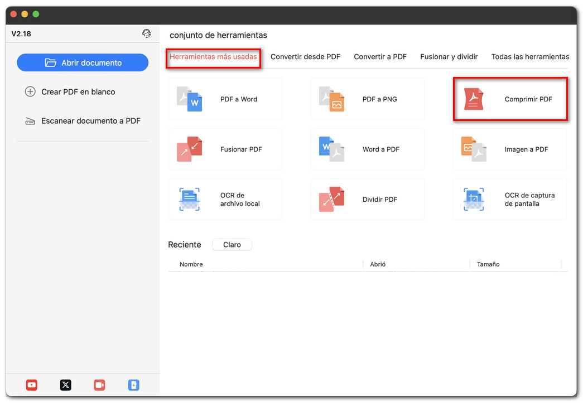Open the YouTube channel icon

(x=31, y=385)
